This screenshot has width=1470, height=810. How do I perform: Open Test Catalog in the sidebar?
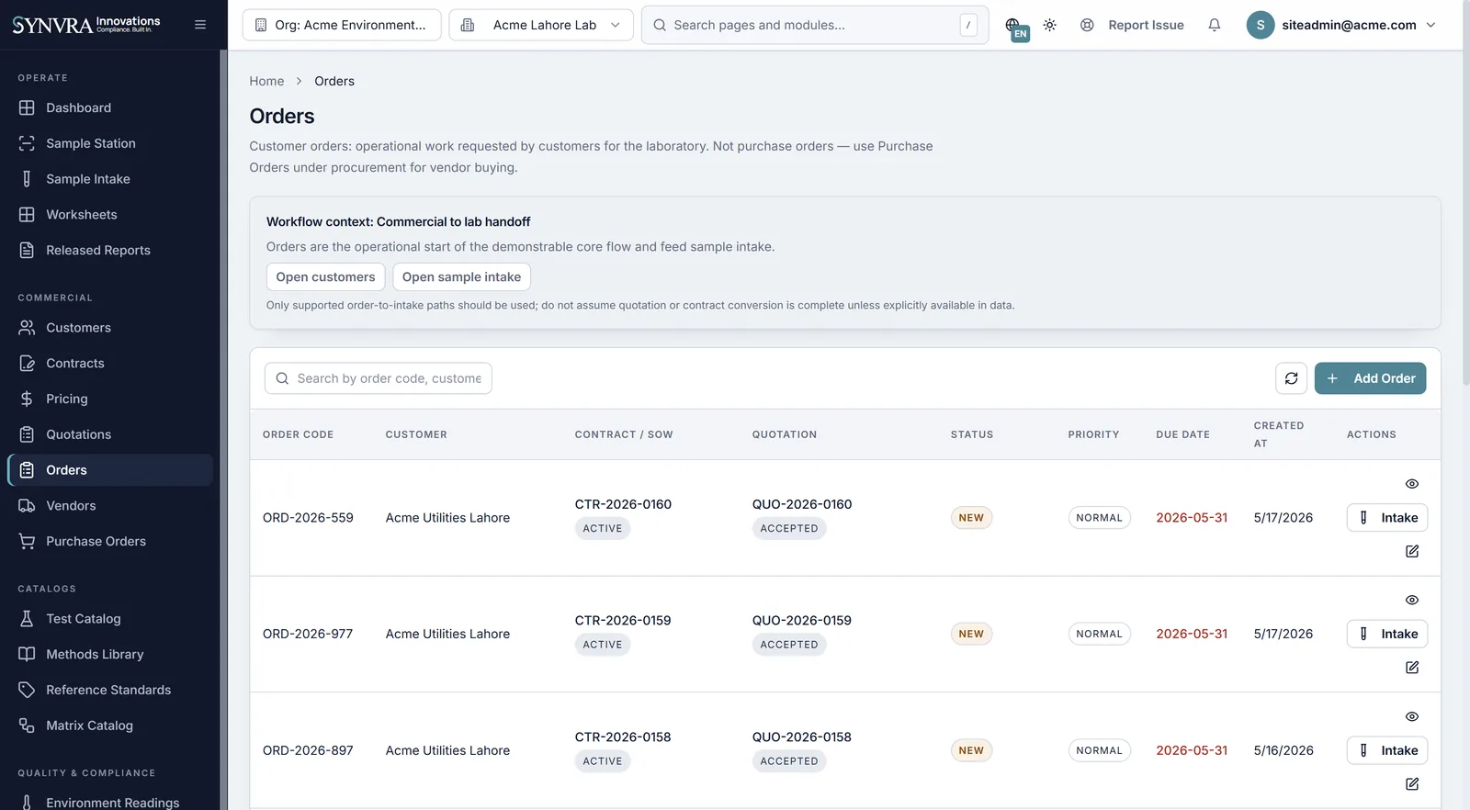(x=110, y=619)
